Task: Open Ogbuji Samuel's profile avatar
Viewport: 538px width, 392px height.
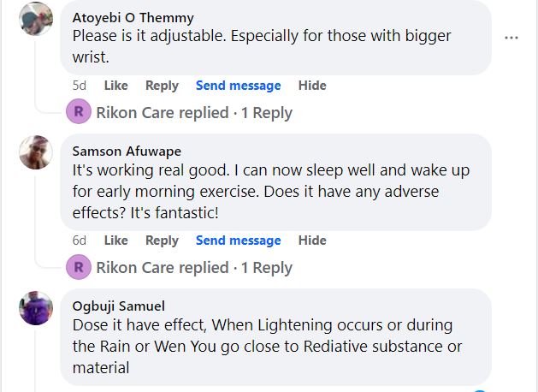Action: (x=36, y=308)
